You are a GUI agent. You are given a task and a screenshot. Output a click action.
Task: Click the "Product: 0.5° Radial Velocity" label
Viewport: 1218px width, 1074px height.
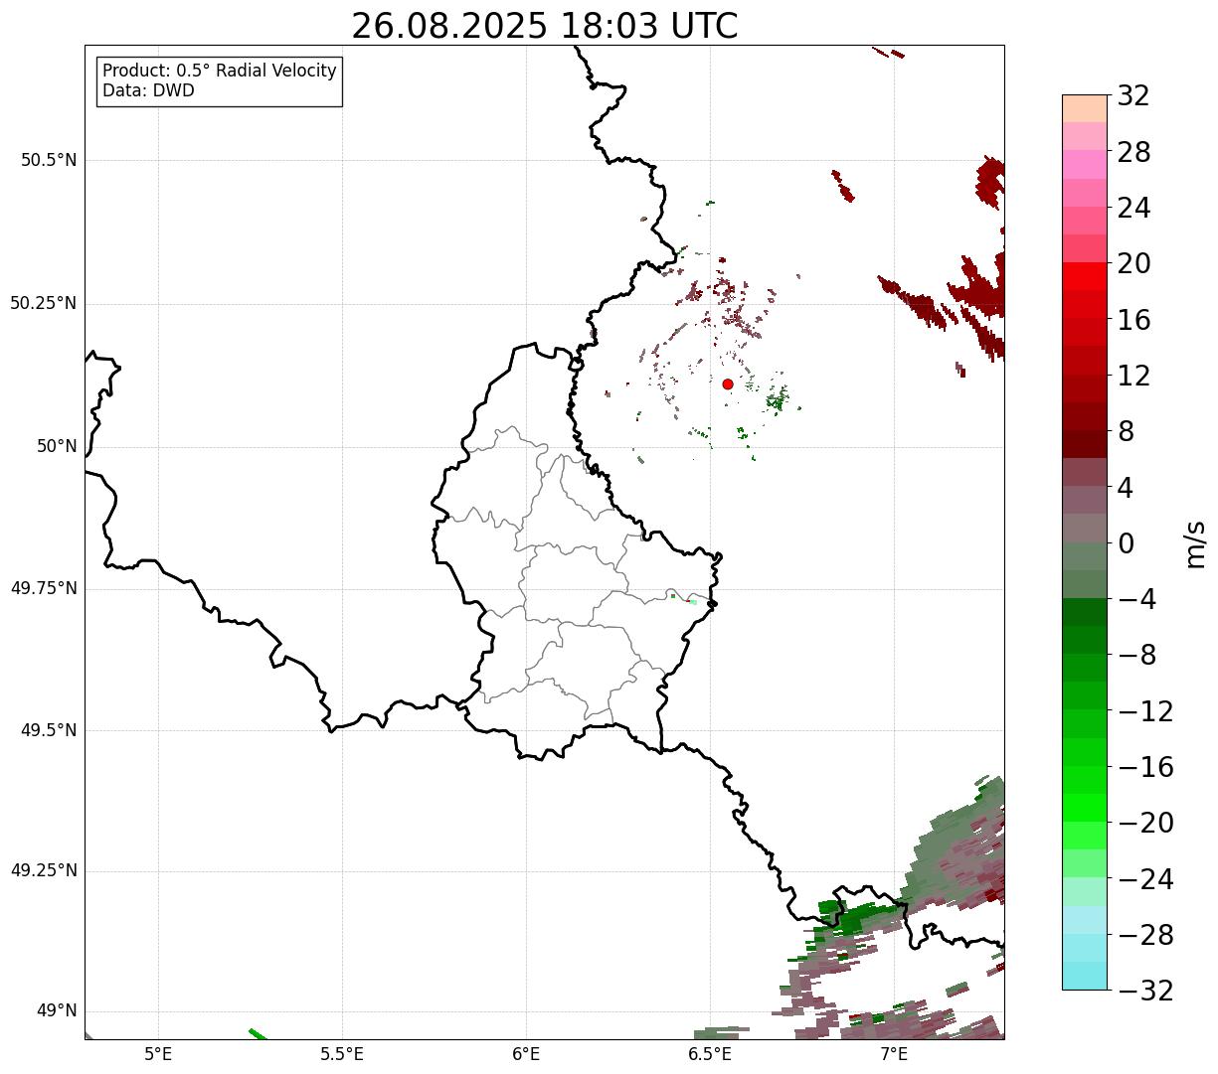(220, 72)
